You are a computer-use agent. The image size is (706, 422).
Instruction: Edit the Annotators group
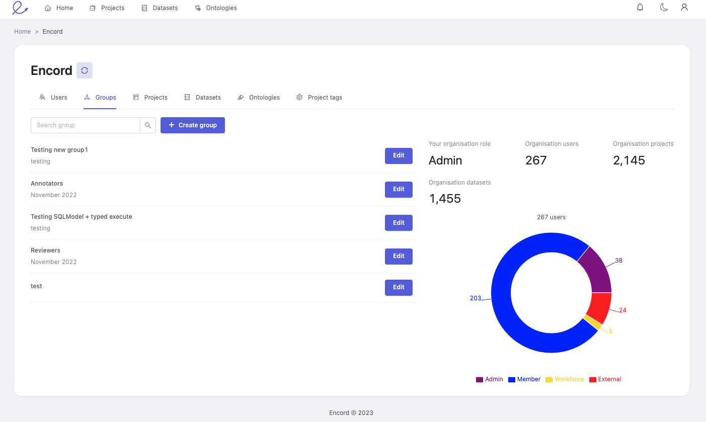click(399, 190)
